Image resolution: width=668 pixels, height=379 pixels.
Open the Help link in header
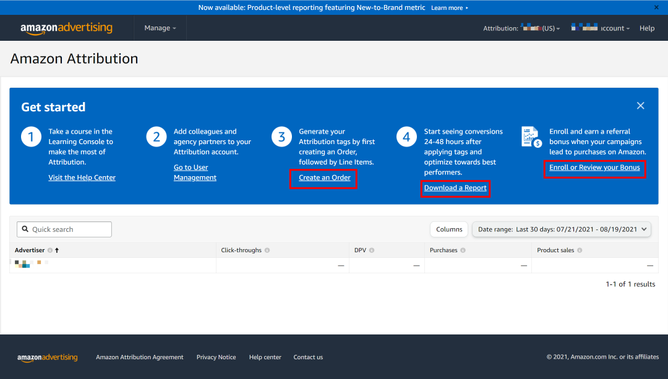(647, 28)
